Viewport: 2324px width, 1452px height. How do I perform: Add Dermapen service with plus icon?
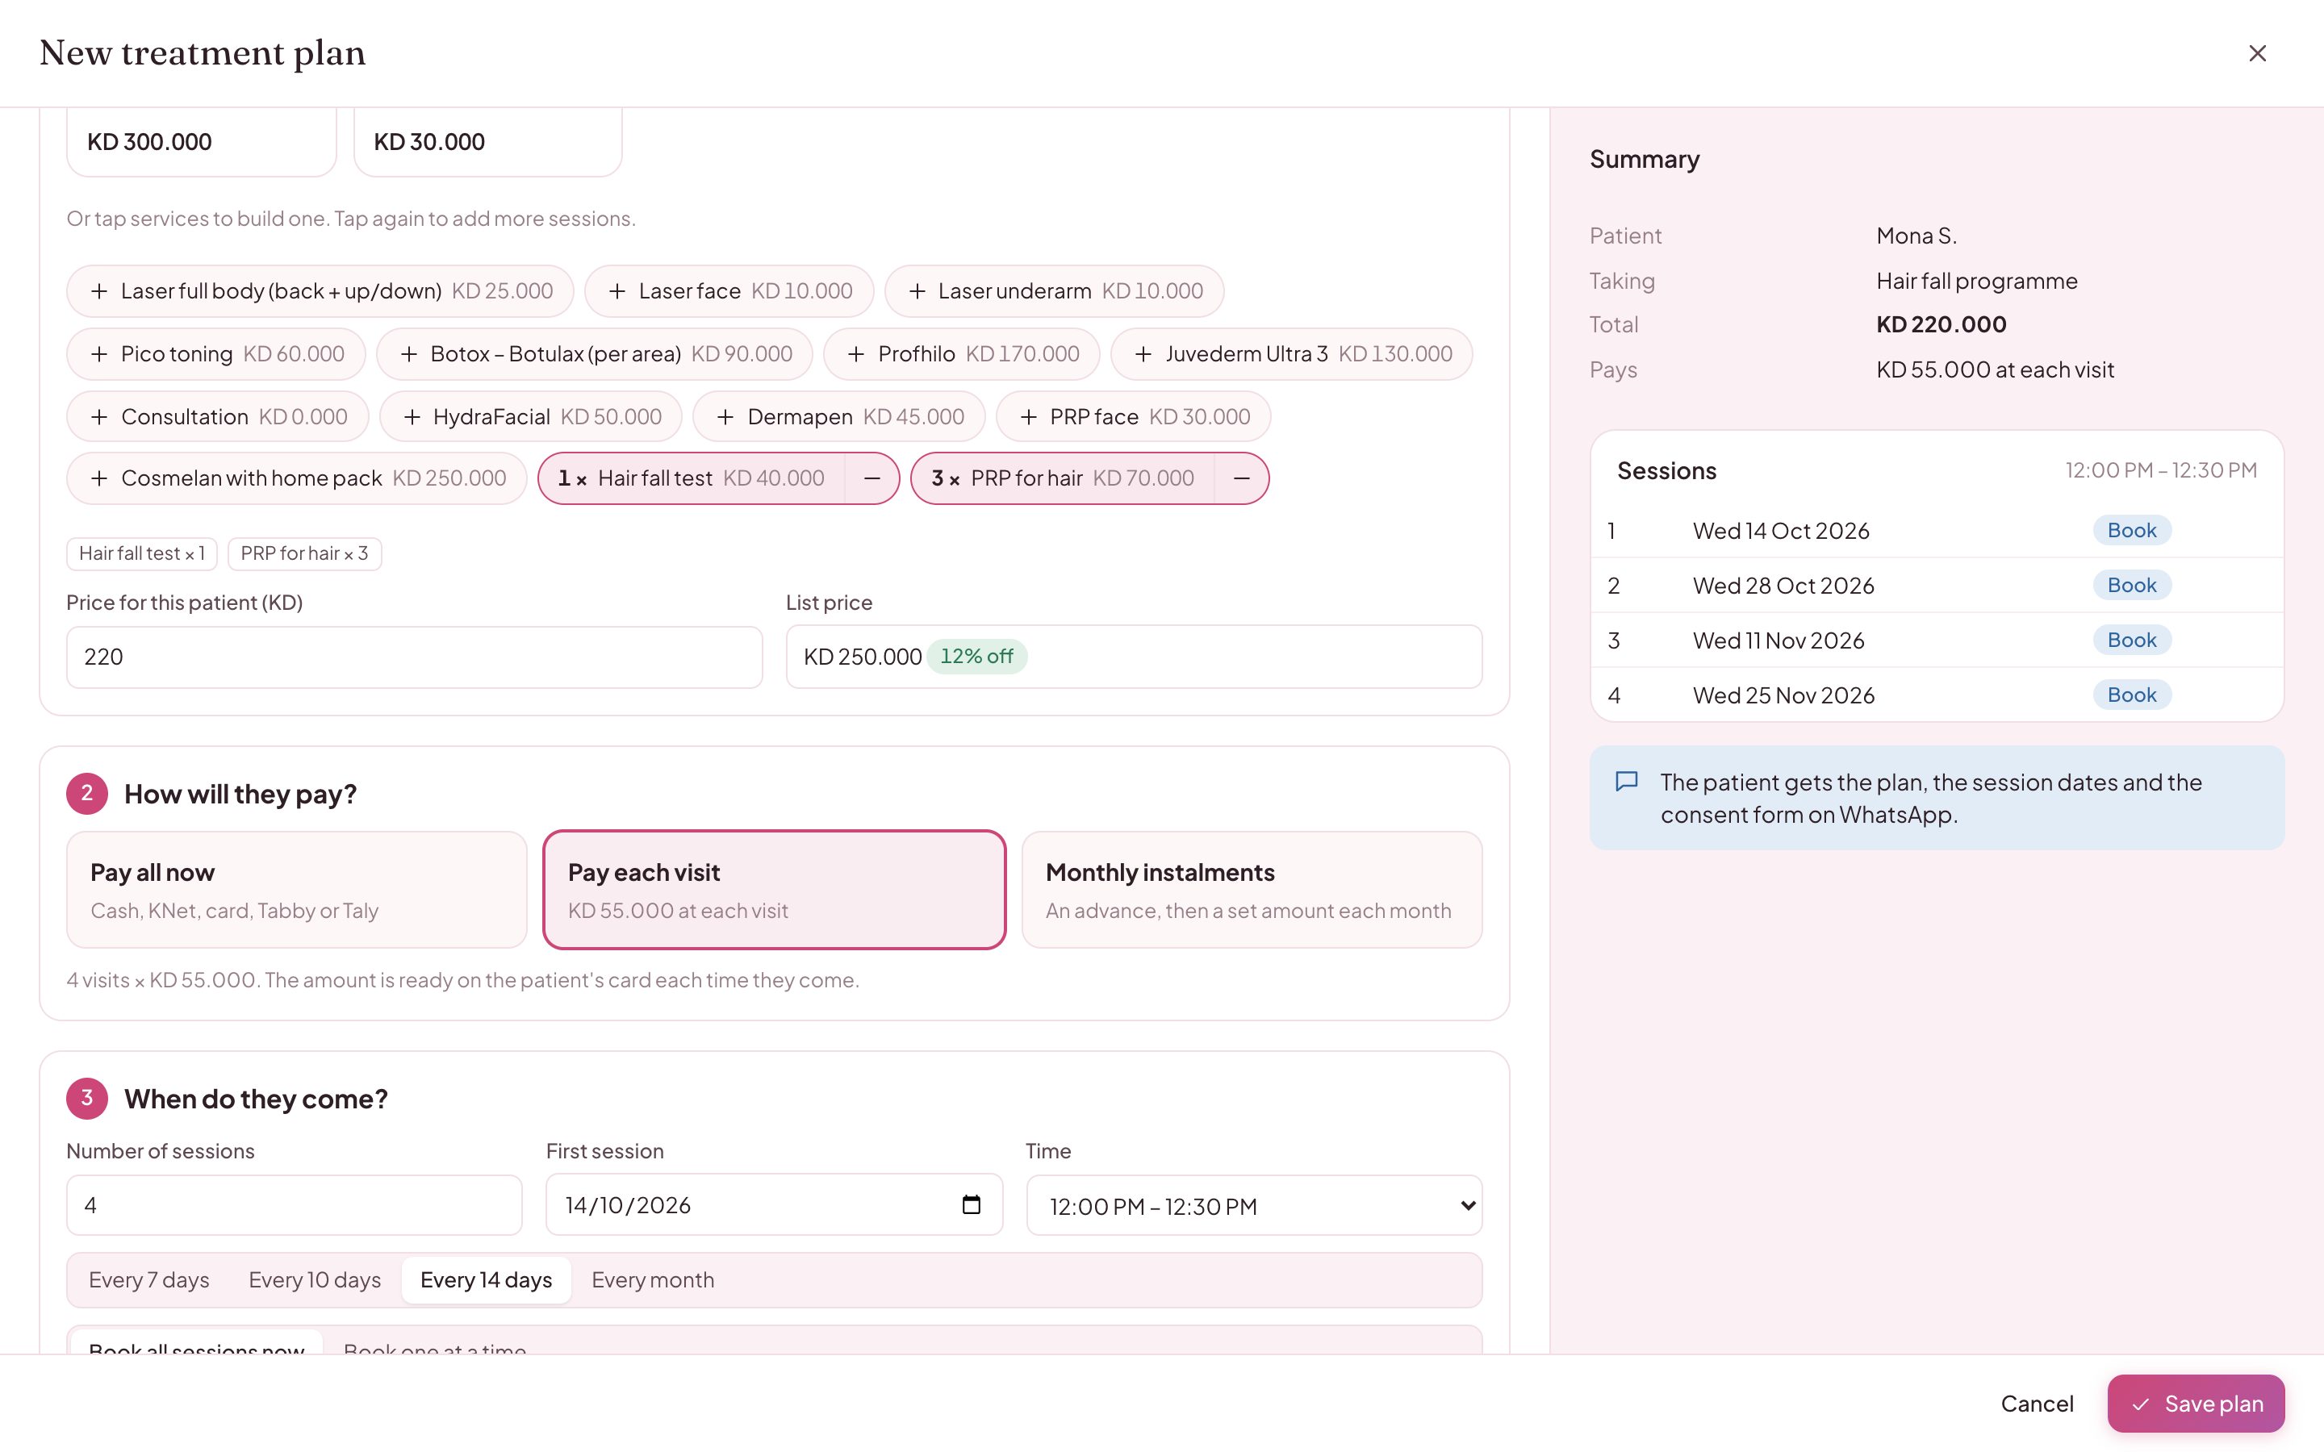point(725,417)
